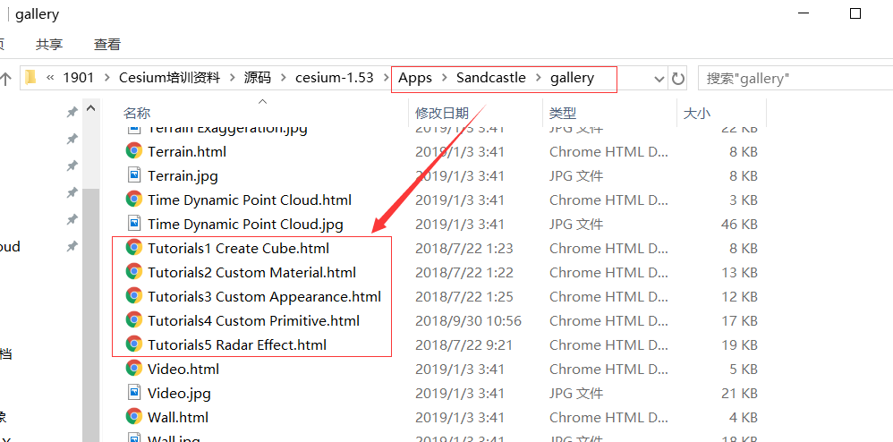
Task: Maximize the gallery window
Action: (x=855, y=13)
